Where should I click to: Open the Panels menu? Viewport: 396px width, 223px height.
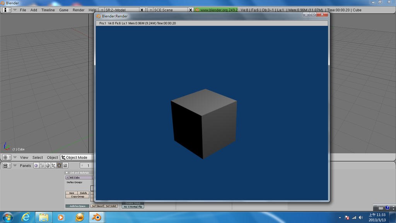25,166
